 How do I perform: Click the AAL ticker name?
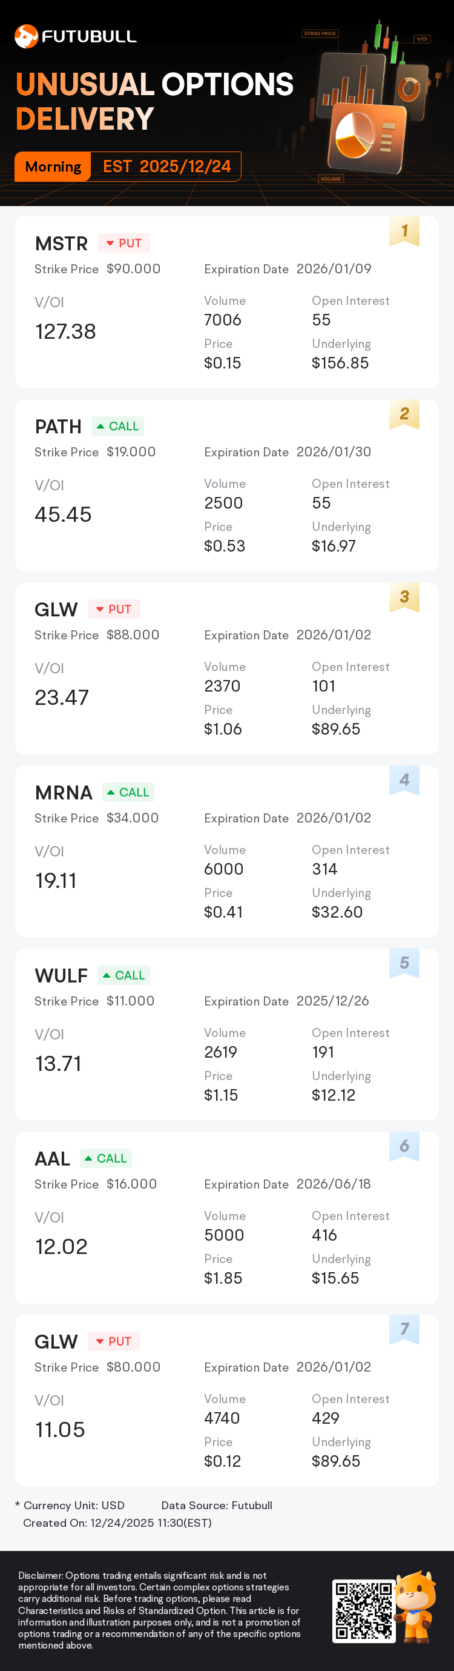click(53, 1158)
